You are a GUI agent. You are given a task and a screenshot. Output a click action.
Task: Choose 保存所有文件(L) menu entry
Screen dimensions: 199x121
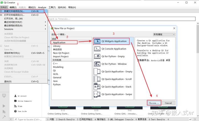[x=24, y=53]
